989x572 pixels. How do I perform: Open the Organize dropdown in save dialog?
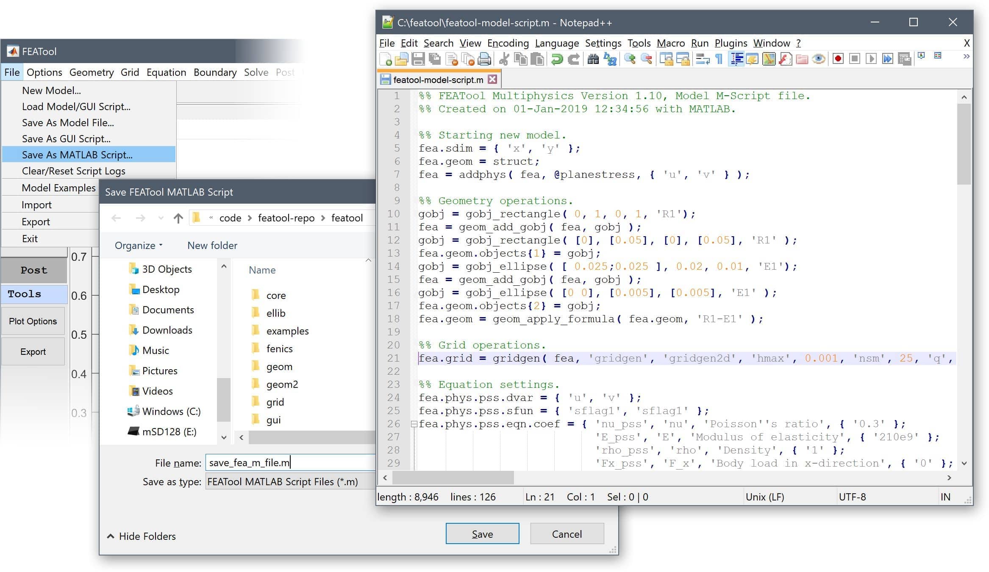click(139, 246)
